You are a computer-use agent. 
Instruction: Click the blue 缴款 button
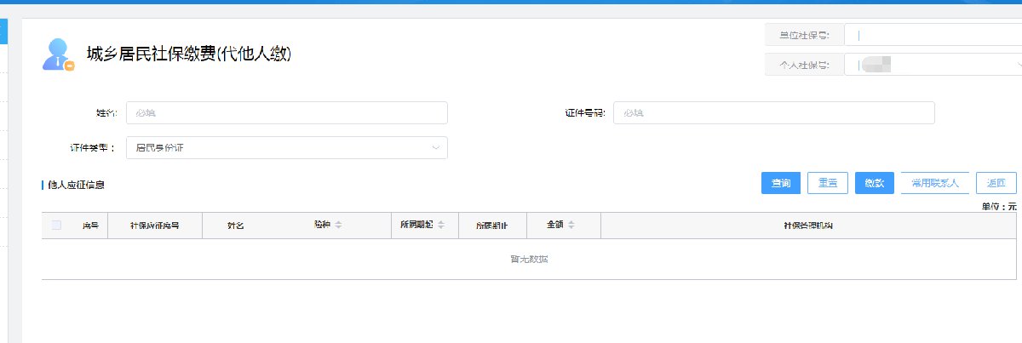[874, 183]
